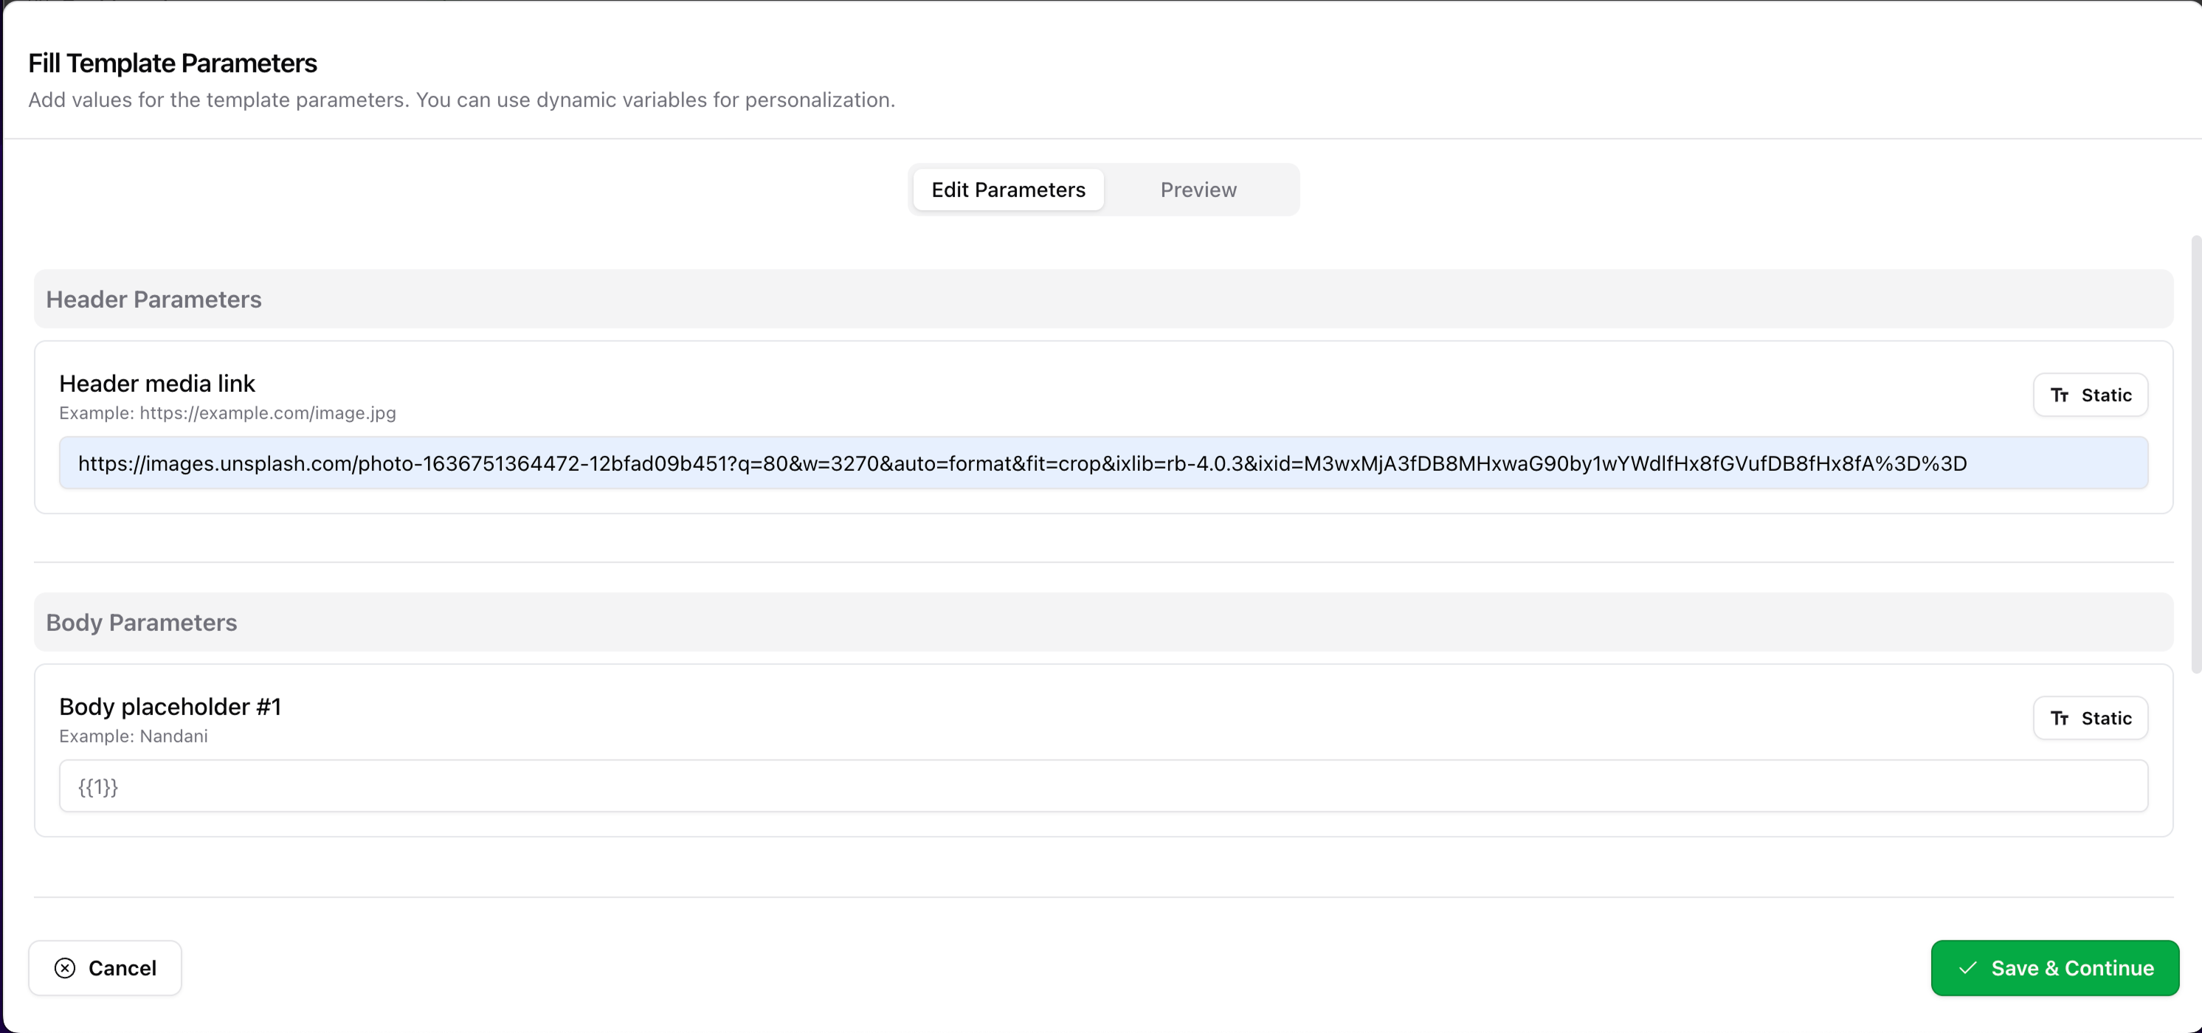Select the Edit Parameters tab
The width and height of the screenshot is (2202, 1033).
coord(1008,190)
